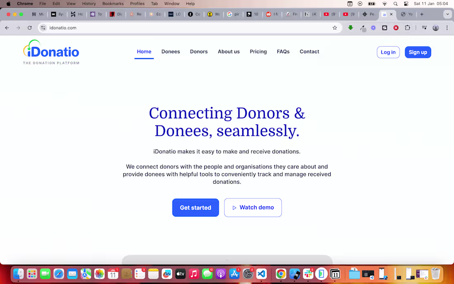
Task: Open the Chrome profile avatar
Action: click(x=435, y=28)
